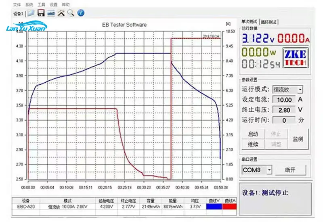This screenshot has width=323, height=222.
Task: Click the 停止 stop button
Action: [276, 134]
